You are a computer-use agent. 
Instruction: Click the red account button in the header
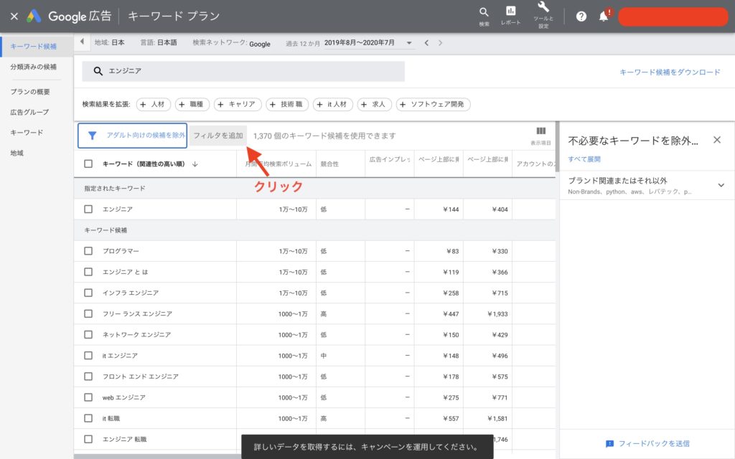673,17
